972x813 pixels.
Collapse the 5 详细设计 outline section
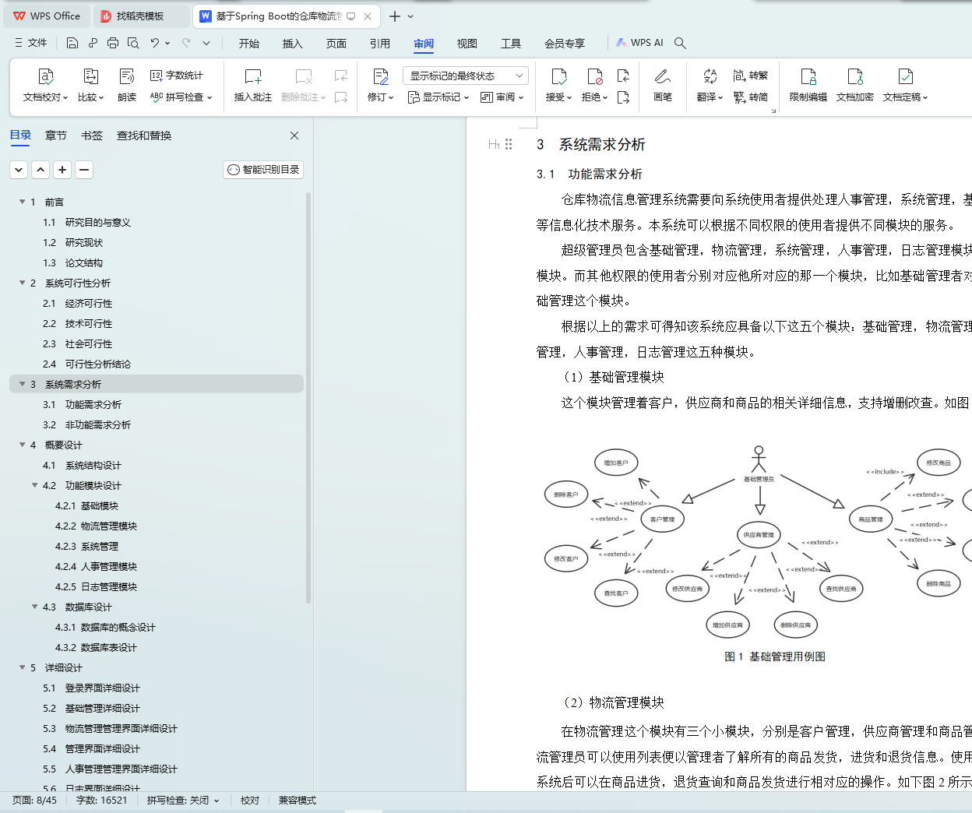tap(22, 667)
